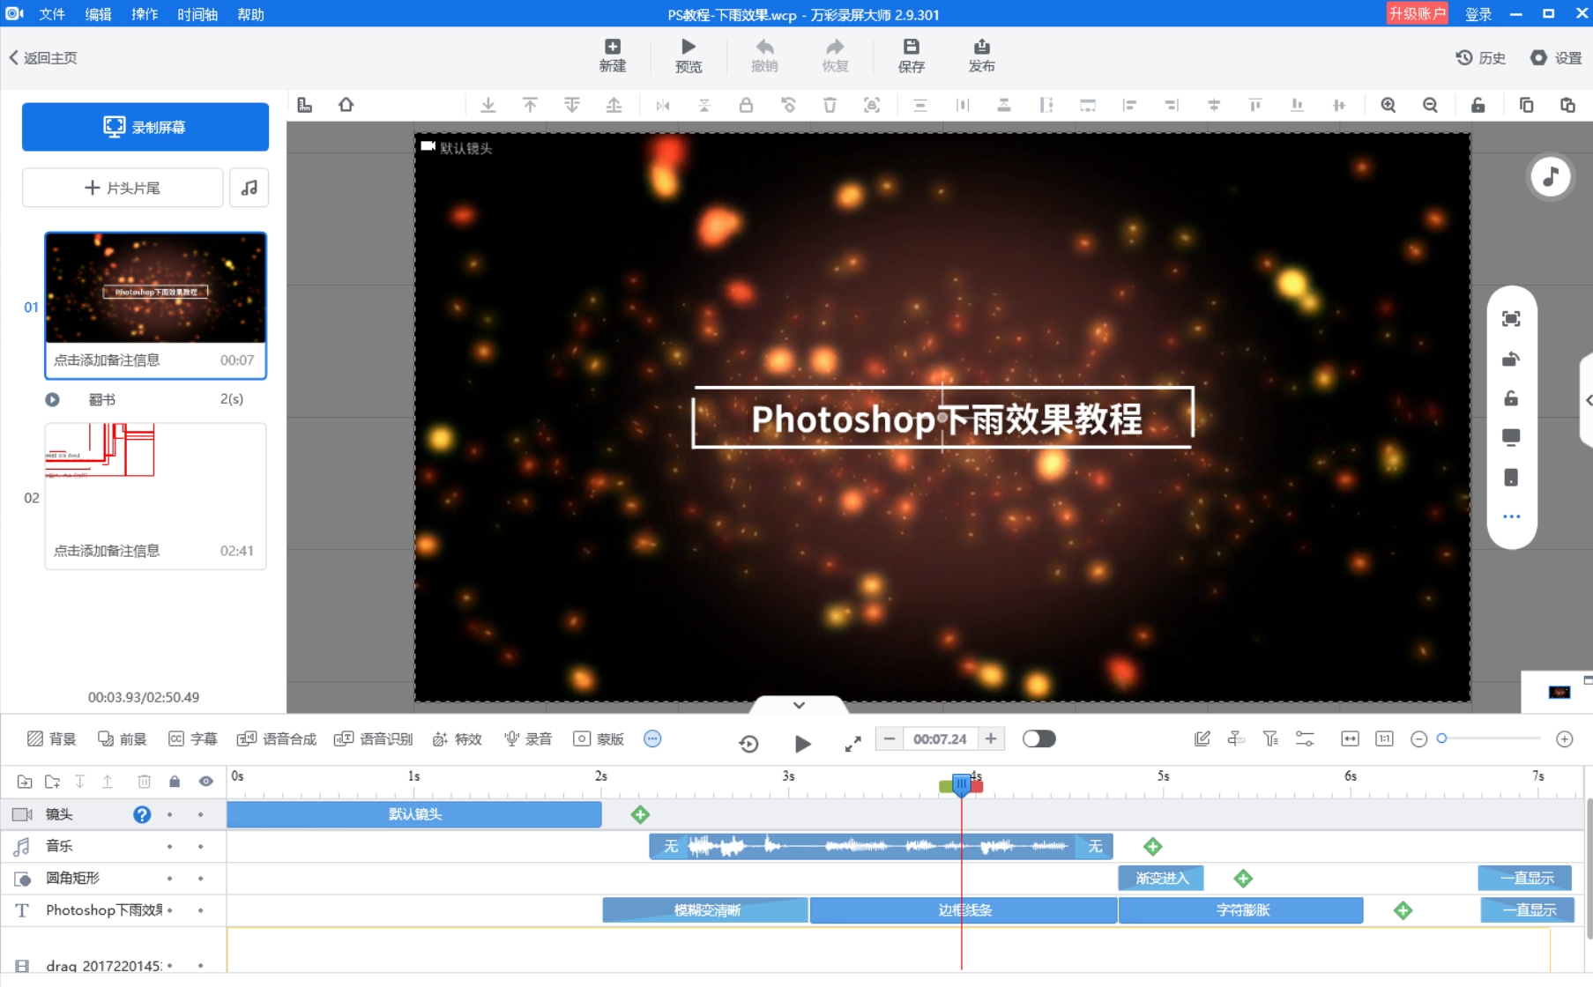Open the 录音 (Record audio) tab
The width and height of the screenshot is (1593, 987).
pos(527,738)
